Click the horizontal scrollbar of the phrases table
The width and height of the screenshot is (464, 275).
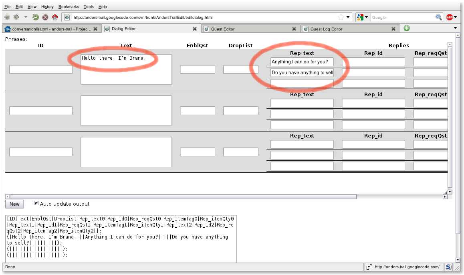click(180, 197)
